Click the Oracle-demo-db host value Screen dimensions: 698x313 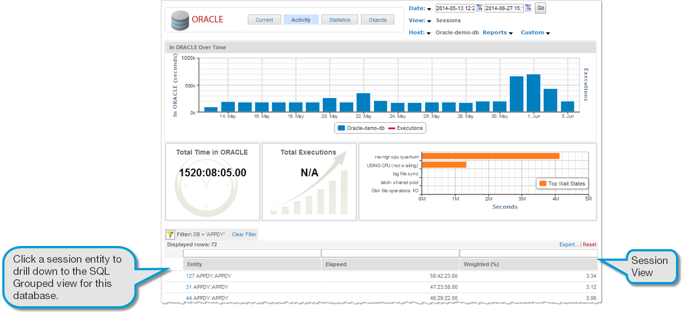tap(458, 33)
